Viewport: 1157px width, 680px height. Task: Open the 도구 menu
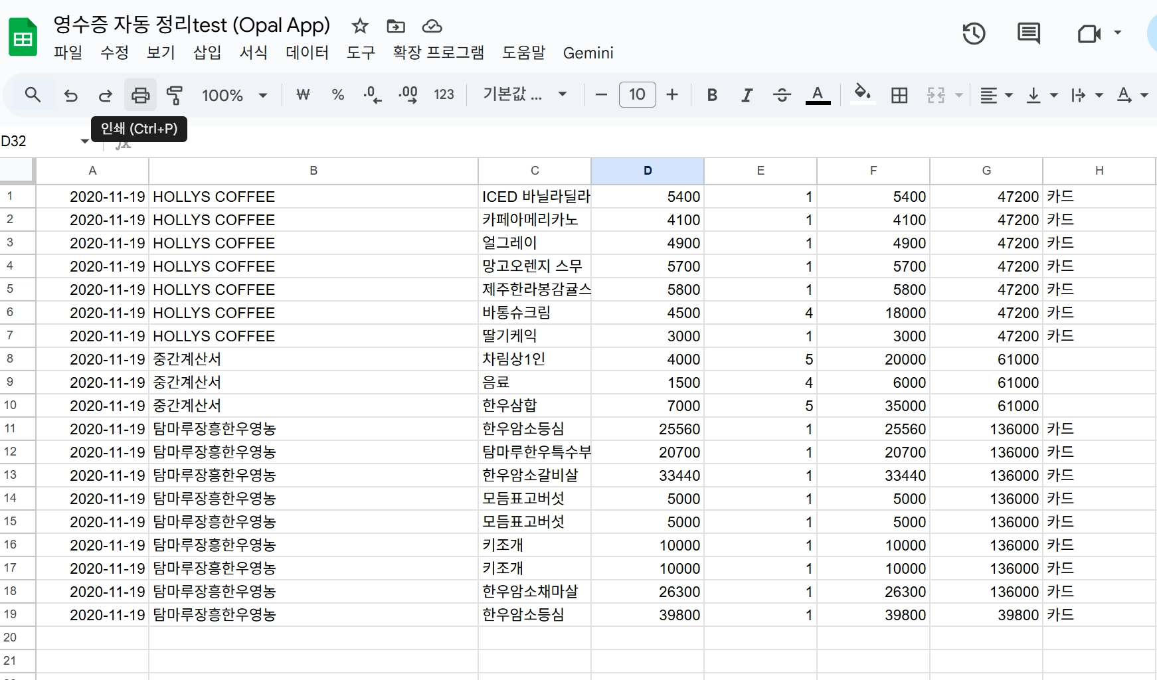coord(361,52)
